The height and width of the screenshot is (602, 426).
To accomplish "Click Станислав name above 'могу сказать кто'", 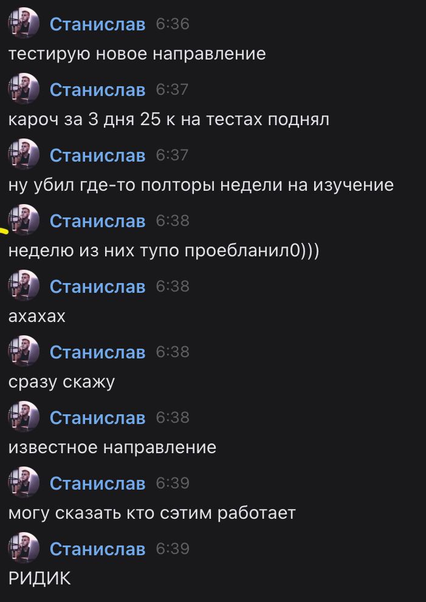I will coord(98,484).
